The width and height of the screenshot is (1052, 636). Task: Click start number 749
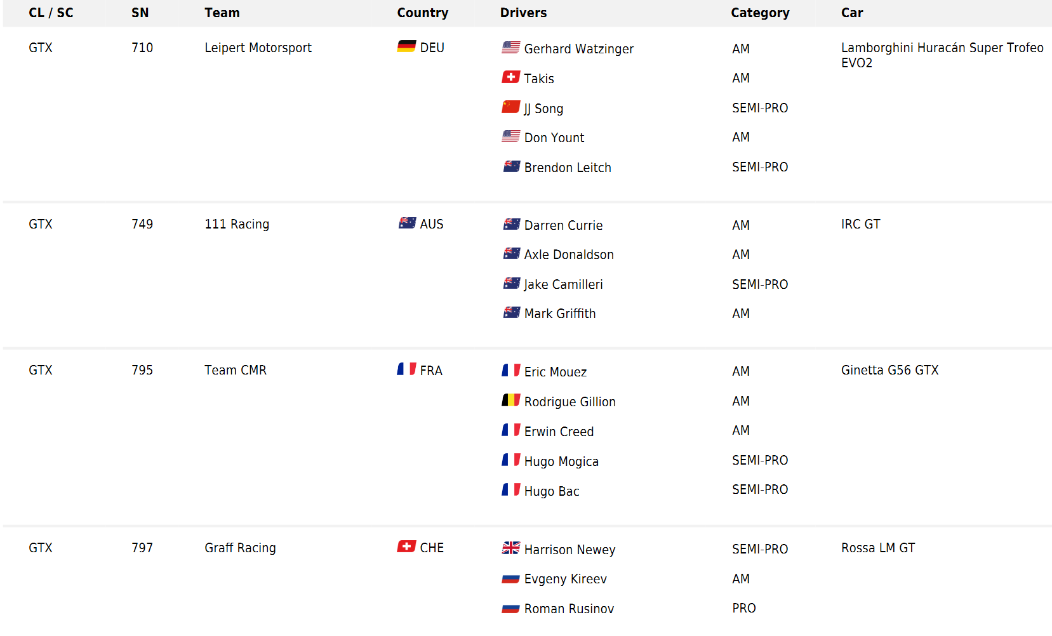pos(142,224)
